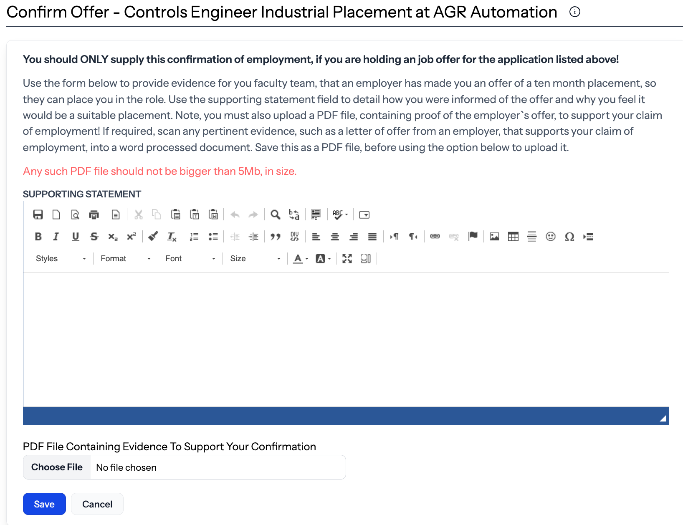The image size is (683, 525).
Task: Click the Insert Link icon
Action: pos(435,237)
